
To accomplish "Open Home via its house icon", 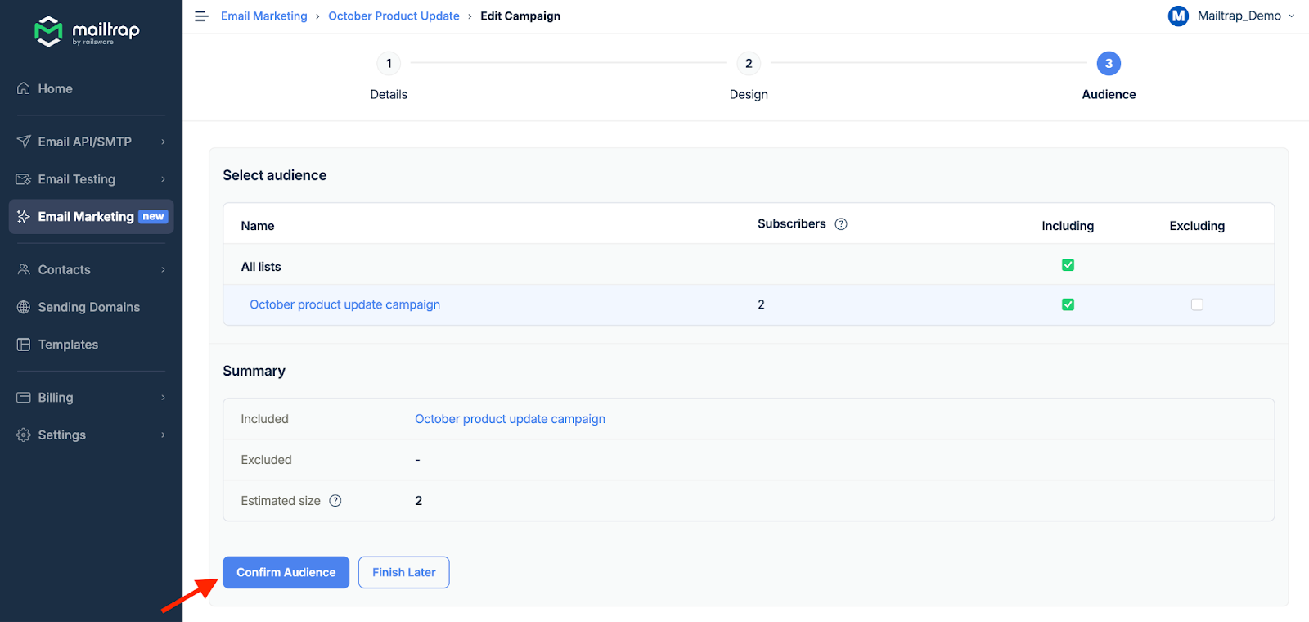I will click(24, 88).
